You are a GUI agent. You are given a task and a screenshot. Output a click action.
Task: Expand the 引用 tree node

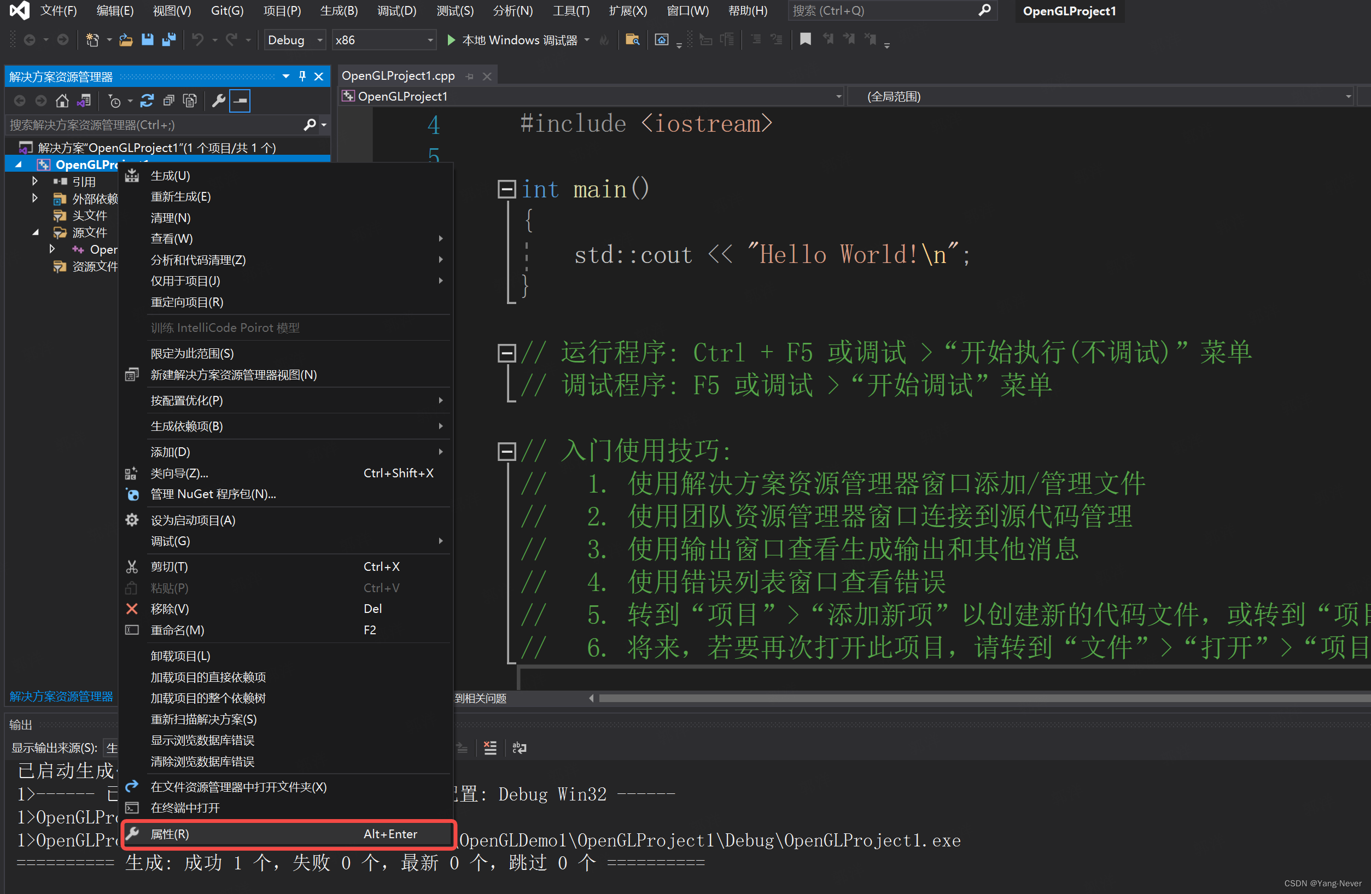(35, 182)
